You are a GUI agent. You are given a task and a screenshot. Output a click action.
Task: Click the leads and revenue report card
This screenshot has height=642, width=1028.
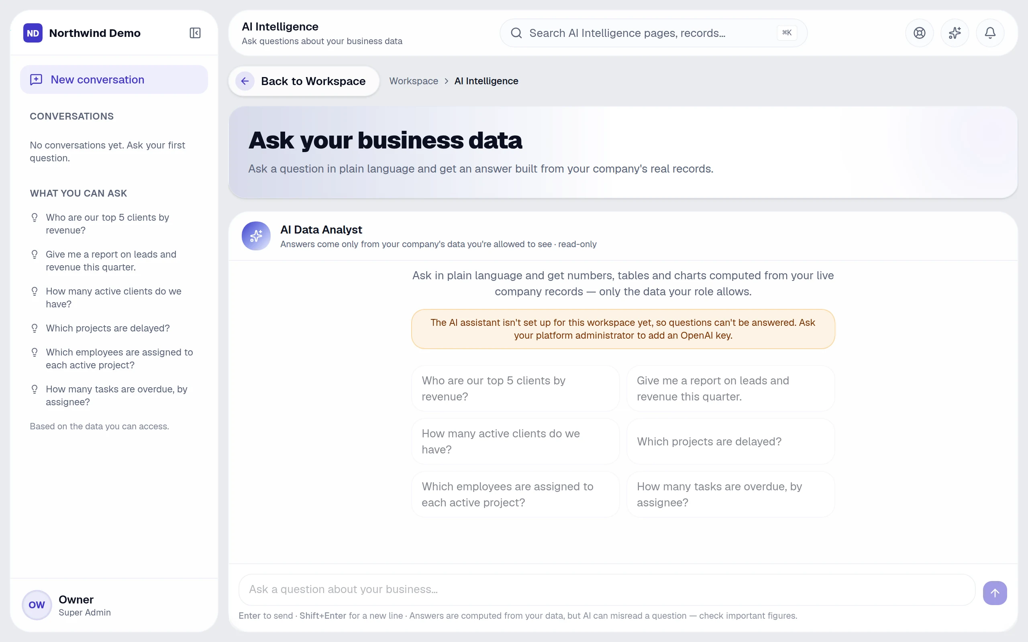coord(731,388)
